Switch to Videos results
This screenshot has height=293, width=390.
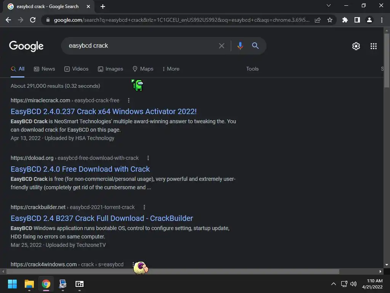click(x=76, y=69)
